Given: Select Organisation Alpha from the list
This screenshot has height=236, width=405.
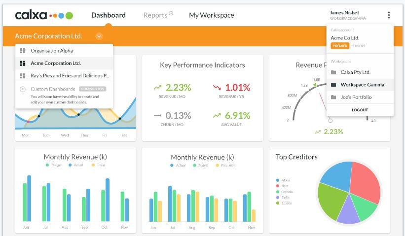Looking at the screenshot, I should (64, 51).
